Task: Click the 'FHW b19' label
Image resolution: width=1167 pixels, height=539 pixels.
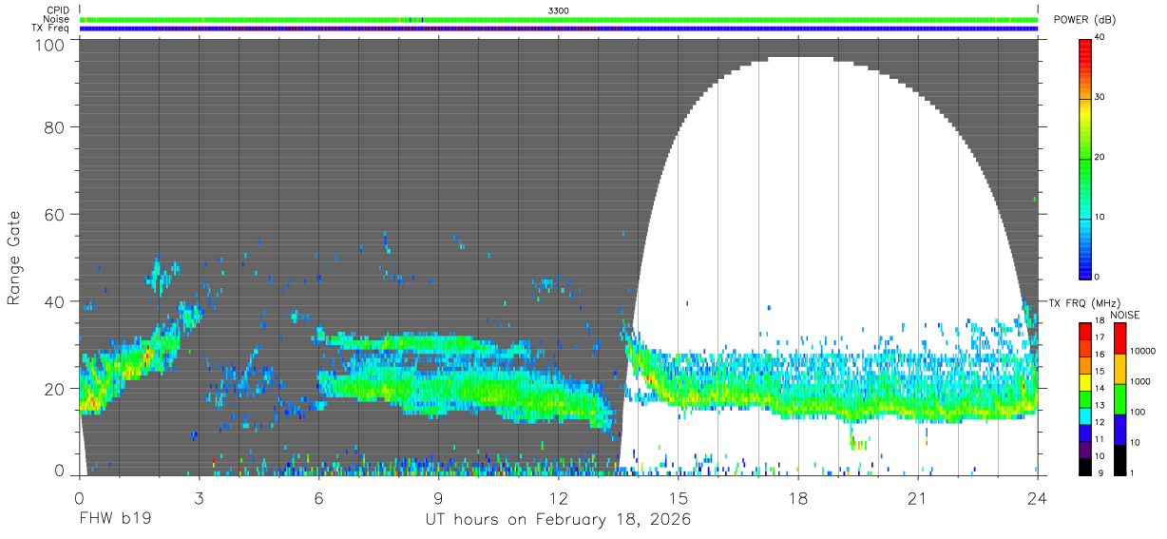Action: coord(115,520)
